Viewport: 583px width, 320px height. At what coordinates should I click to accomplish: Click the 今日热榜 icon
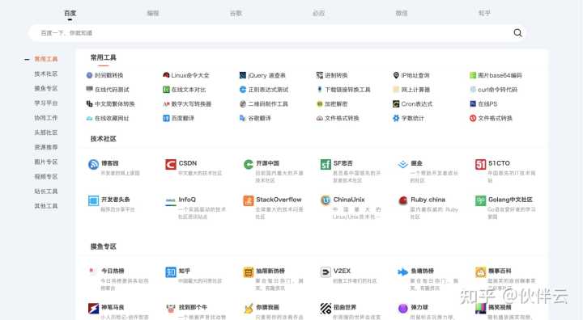(93, 272)
